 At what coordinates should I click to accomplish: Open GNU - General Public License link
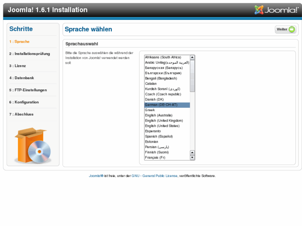coord(154,176)
